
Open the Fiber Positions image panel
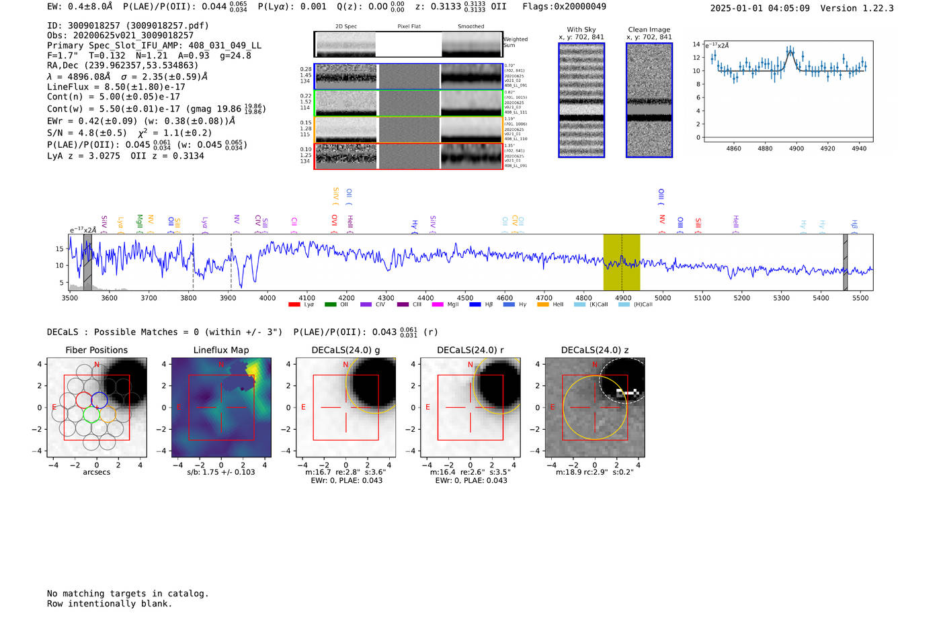point(97,408)
